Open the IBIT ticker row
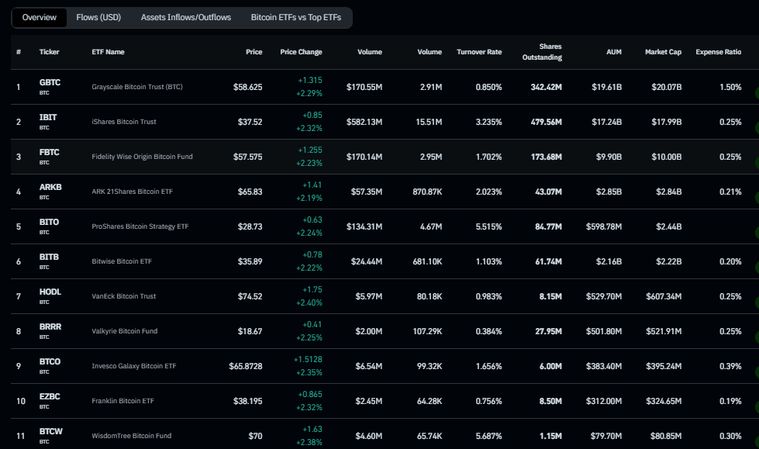This screenshot has height=449, width=759. [x=48, y=117]
